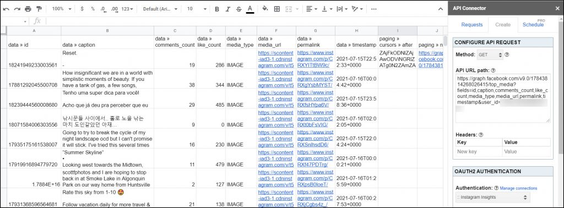Format as currency with dollar icon
This screenshot has height=208, width=564.
tap(82, 9)
